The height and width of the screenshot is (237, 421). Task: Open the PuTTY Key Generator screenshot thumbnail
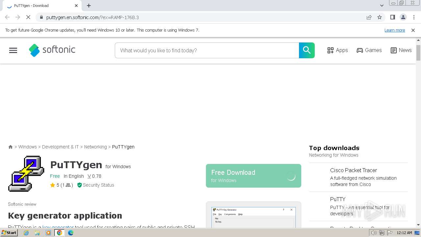click(x=254, y=217)
